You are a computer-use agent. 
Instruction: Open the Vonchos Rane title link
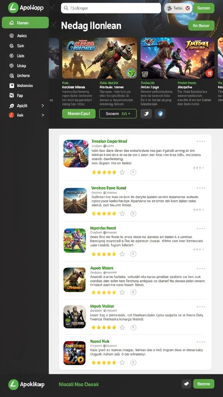coord(108,188)
